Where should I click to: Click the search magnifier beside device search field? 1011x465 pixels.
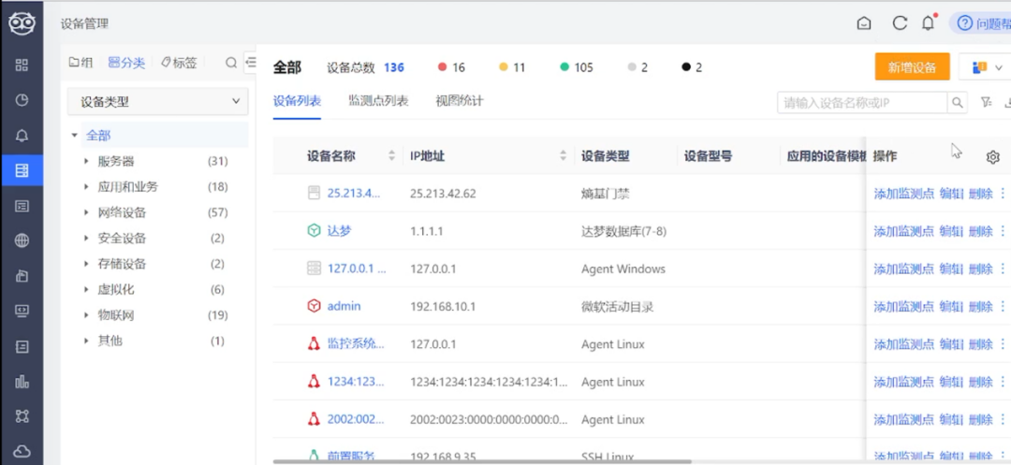(x=958, y=102)
